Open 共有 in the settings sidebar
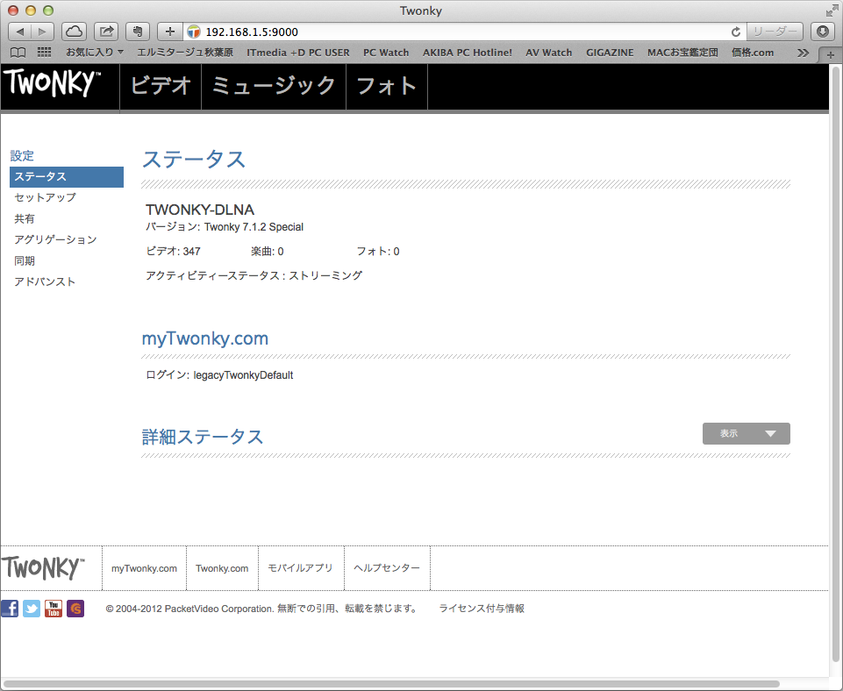 (25, 218)
